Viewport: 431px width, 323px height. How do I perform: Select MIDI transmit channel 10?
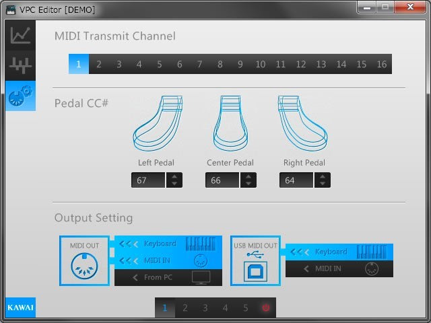pos(261,64)
